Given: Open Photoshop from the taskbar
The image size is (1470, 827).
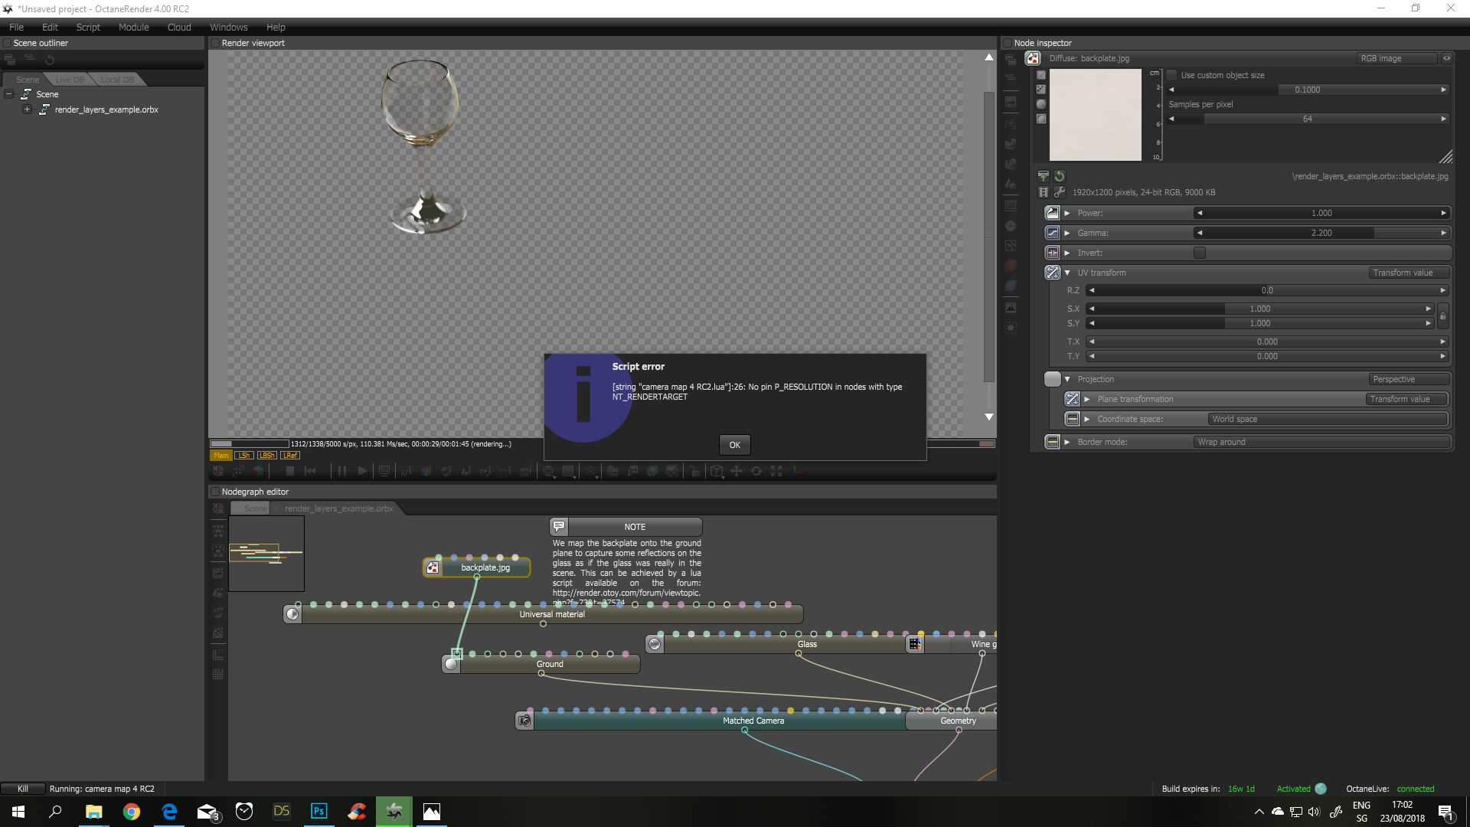Looking at the screenshot, I should [318, 811].
